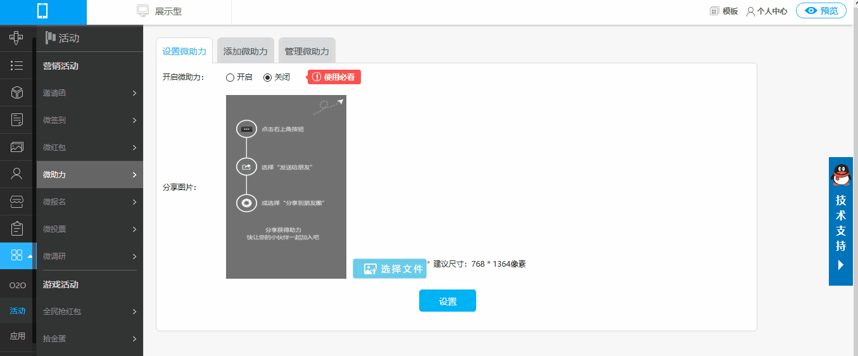The width and height of the screenshot is (858, 356).
Task: Click the user profile icon in sidebar
Action: pos(17,174)
